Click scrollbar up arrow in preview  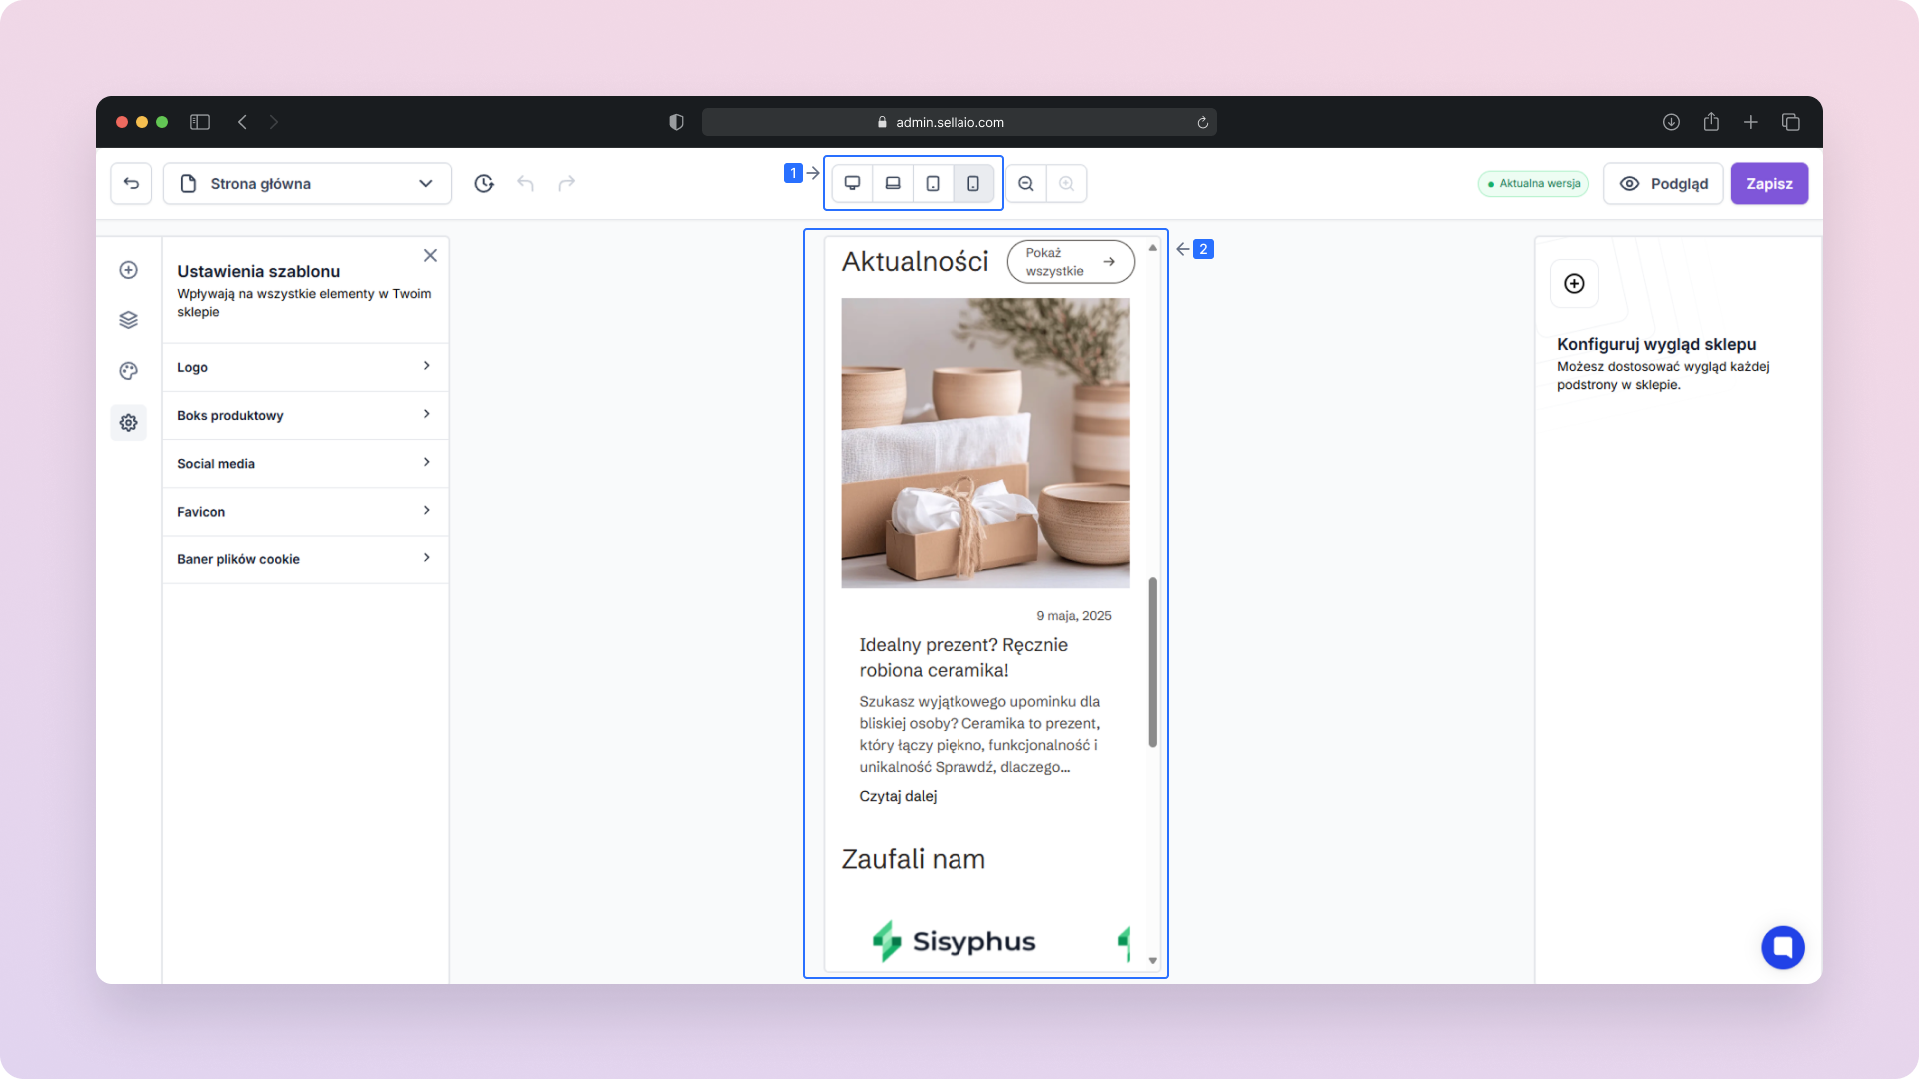[1152, 247]
